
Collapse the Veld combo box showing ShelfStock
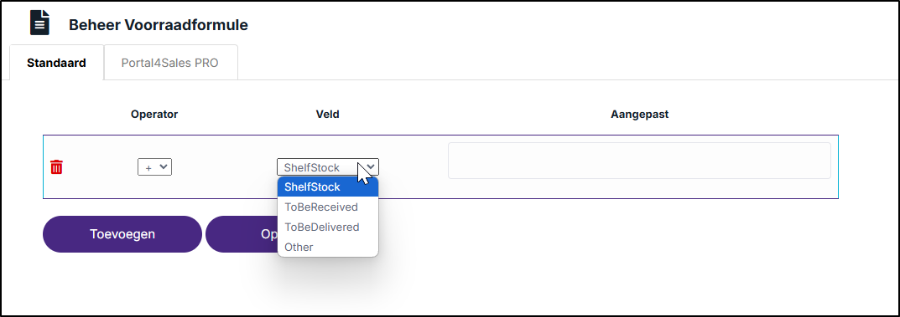(x=328, y=167)
